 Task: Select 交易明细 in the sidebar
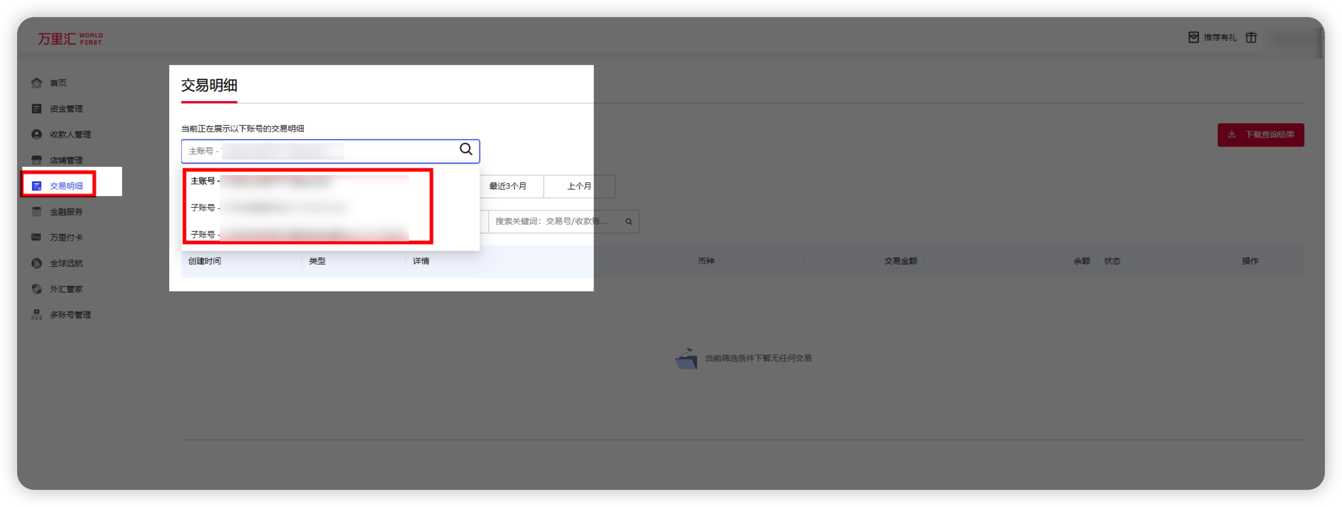click(x=66, y=186)
